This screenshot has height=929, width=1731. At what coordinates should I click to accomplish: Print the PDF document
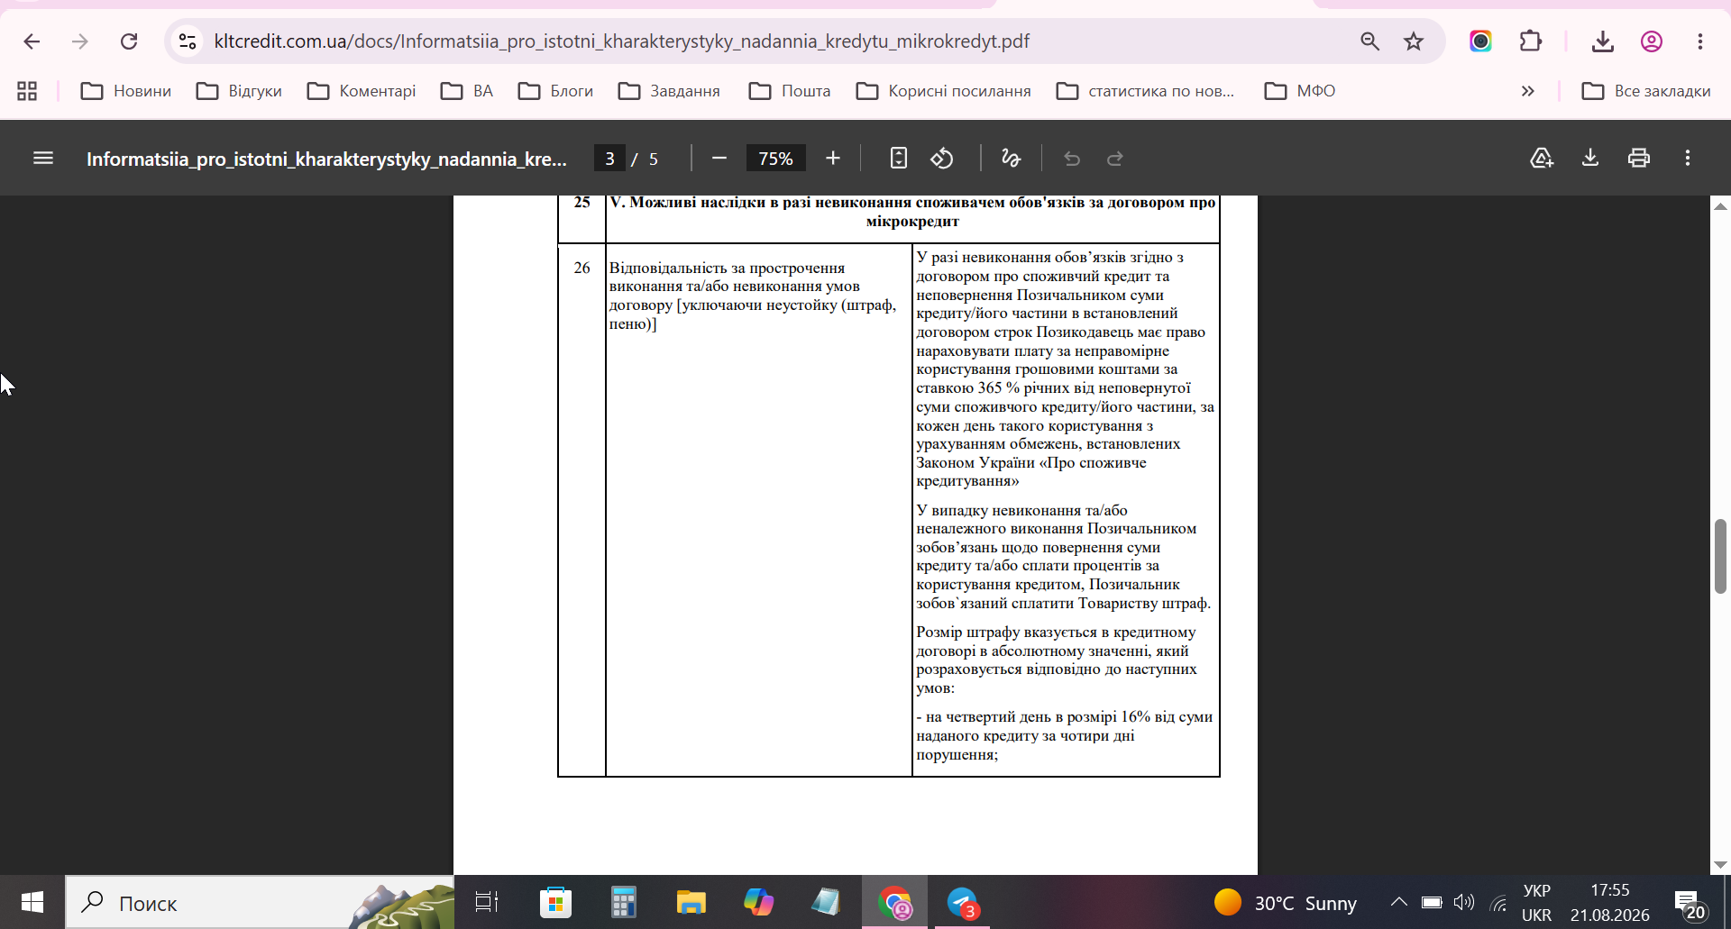point(1639,159)
